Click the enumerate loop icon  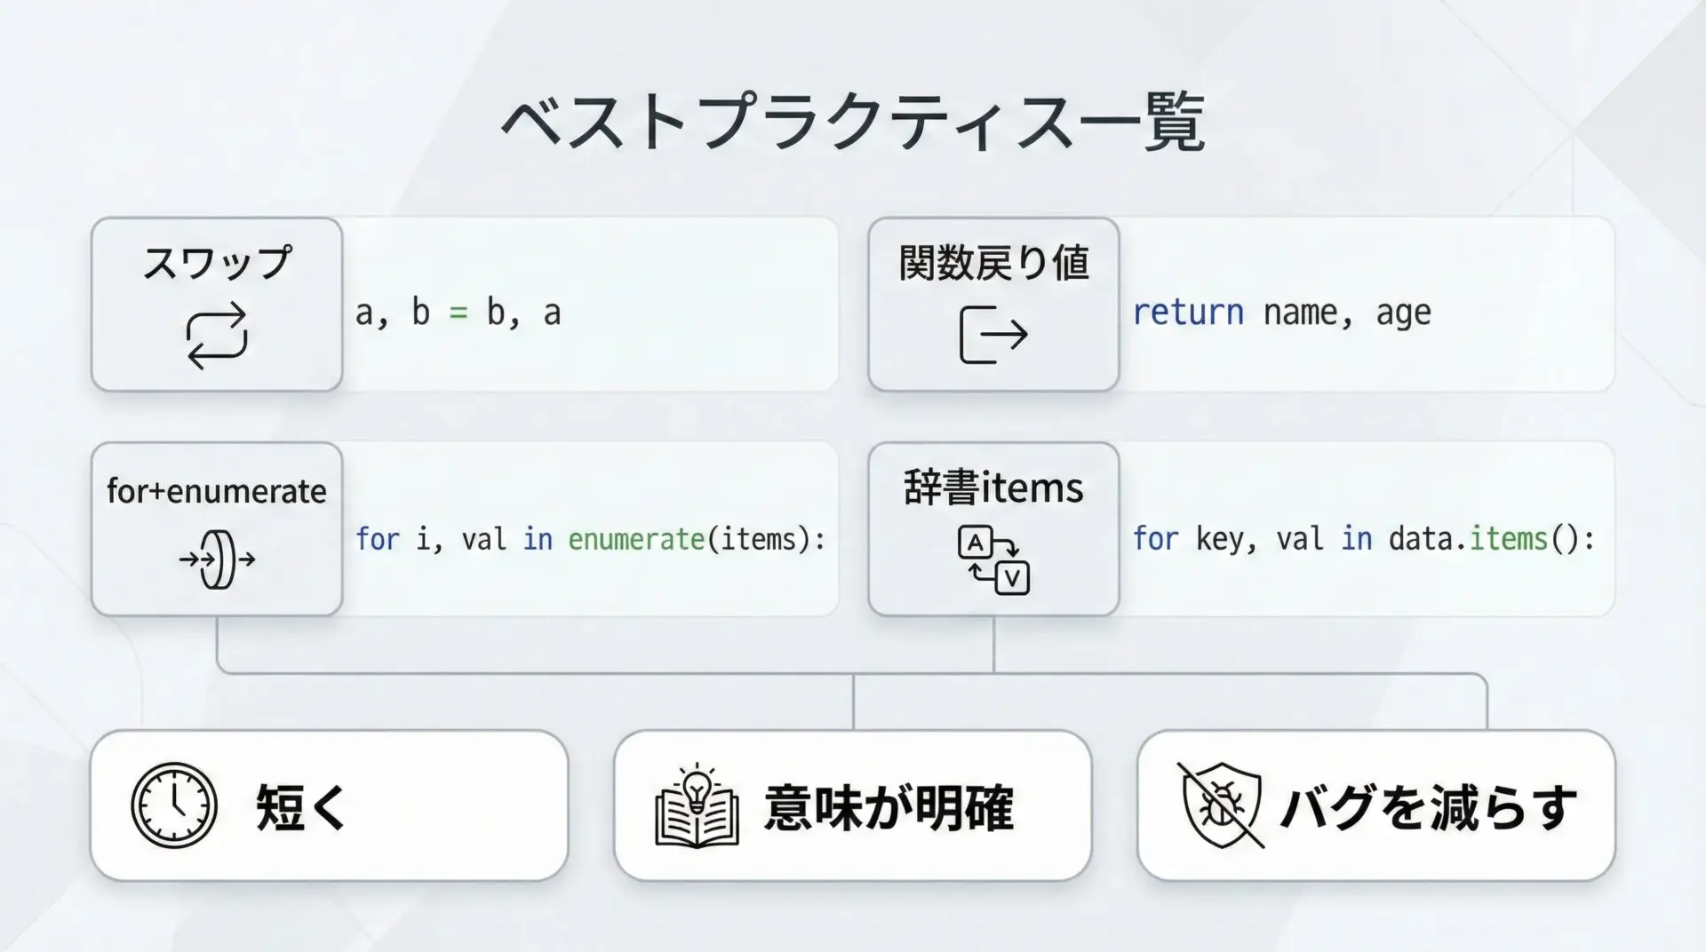click(x=217, y=559)
